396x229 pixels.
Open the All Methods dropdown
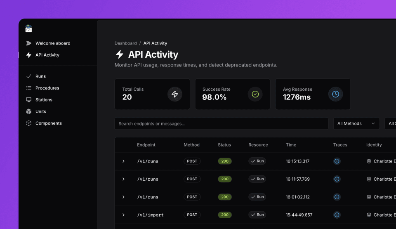pyautogui.click(x=356, y=123)
